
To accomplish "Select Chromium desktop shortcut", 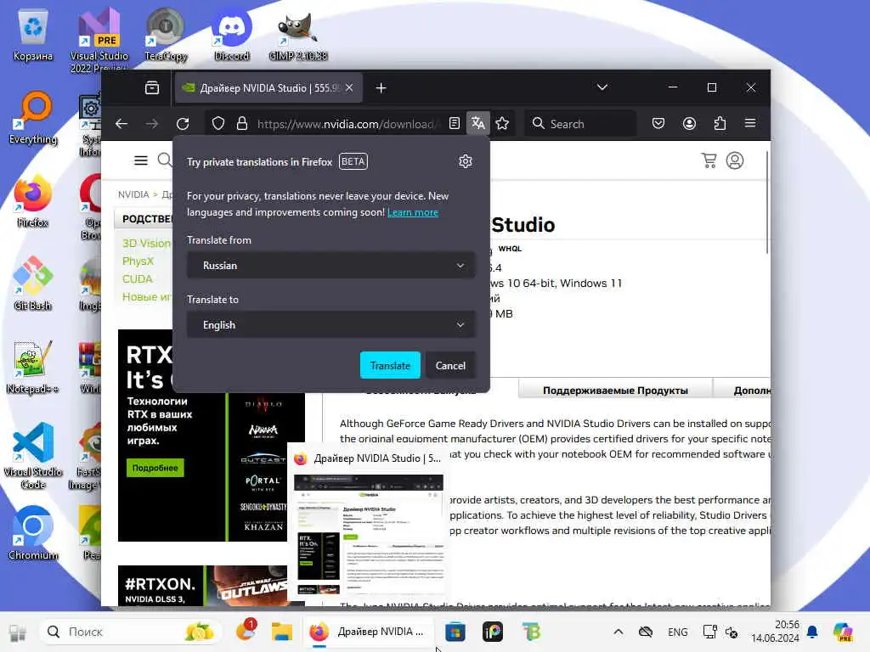I will [x=33, y=533].
